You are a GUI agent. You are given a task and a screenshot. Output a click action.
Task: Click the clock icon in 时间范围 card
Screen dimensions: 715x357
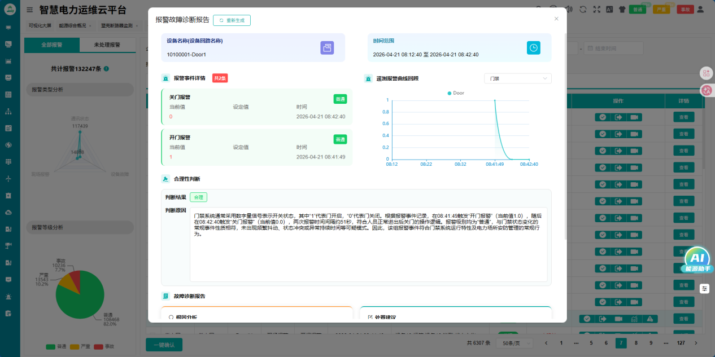click(x=533, y=48)
